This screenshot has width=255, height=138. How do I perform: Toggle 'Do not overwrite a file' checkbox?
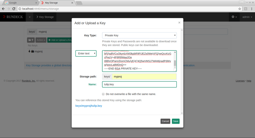tap(103, 94)
